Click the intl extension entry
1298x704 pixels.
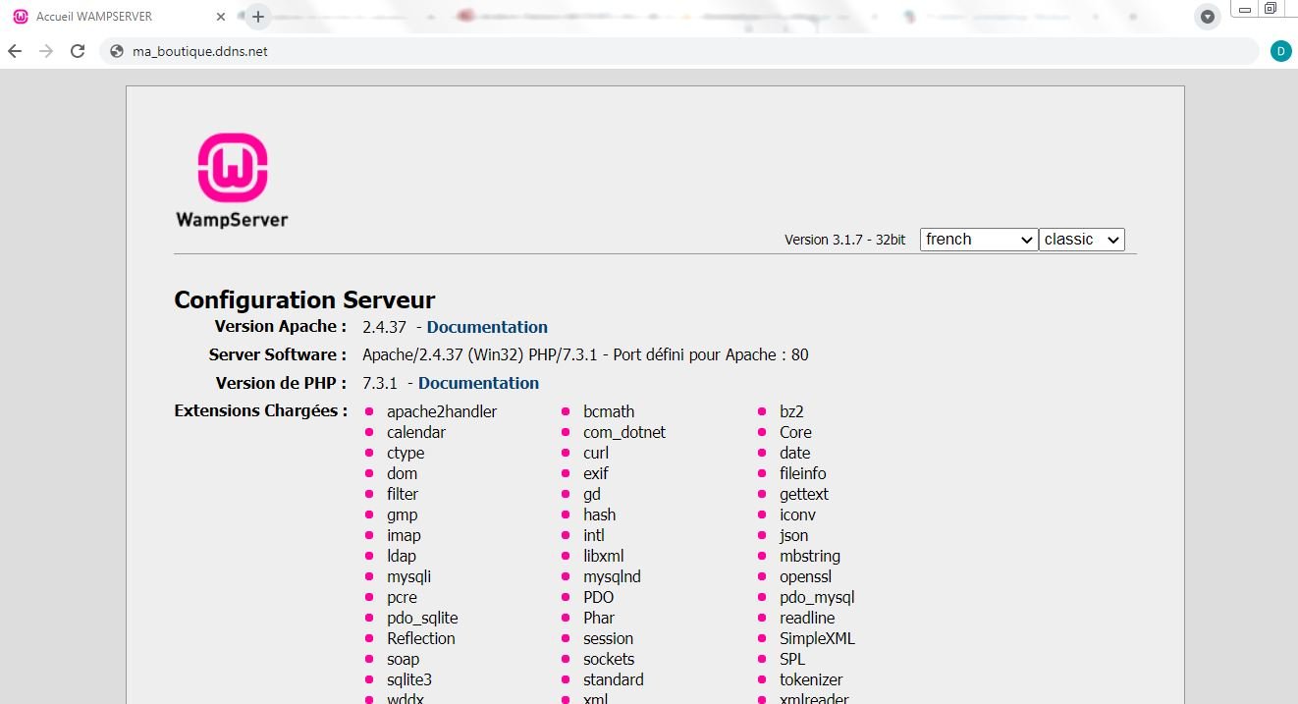594,535
